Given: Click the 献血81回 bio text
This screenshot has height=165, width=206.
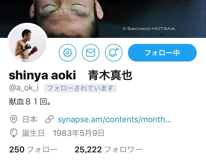Looking at the screenshot, I should pos(30,102).
